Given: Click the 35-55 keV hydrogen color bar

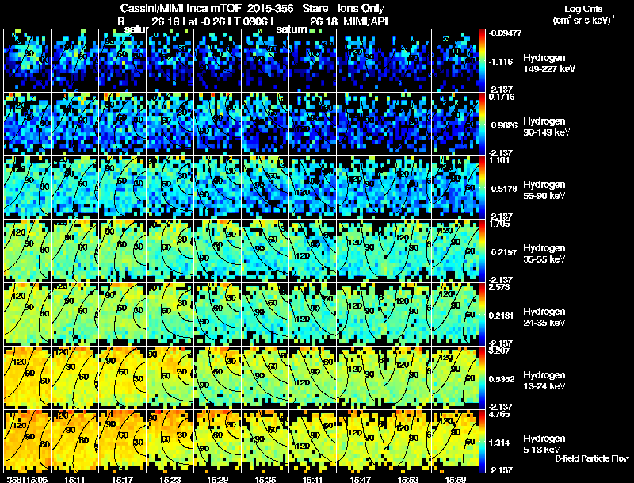Looking at the screenshot, I should coord(482,251).
